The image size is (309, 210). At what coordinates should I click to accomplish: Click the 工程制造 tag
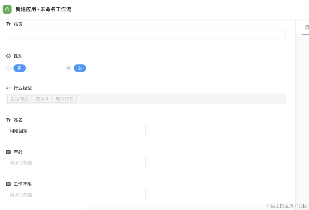click(20, 99)
